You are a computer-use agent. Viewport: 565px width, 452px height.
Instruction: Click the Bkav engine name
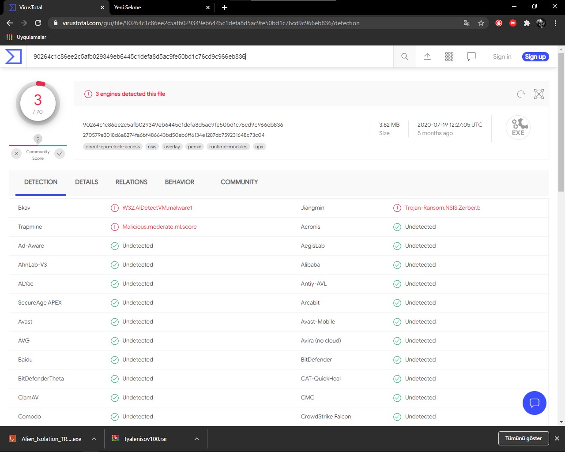coord(24,208)
